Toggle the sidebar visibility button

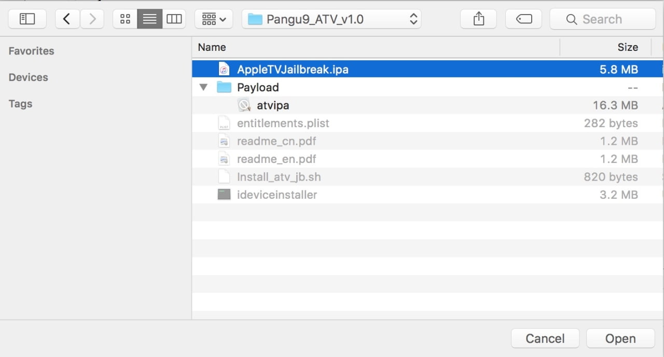click(x=27, y=19)
